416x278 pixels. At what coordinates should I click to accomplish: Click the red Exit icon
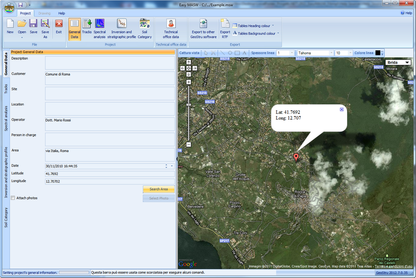point(59,27)
